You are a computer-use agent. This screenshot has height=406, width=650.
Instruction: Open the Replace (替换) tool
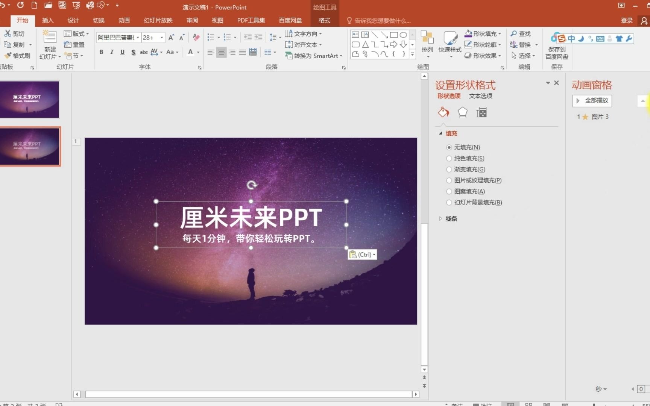524,44
